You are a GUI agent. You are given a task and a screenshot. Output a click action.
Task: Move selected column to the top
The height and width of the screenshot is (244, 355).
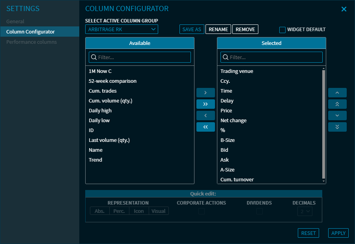(x=337, y=104)
